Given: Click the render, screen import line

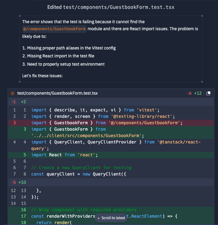Looking at the screenshot, I should (x=111, y=116).
